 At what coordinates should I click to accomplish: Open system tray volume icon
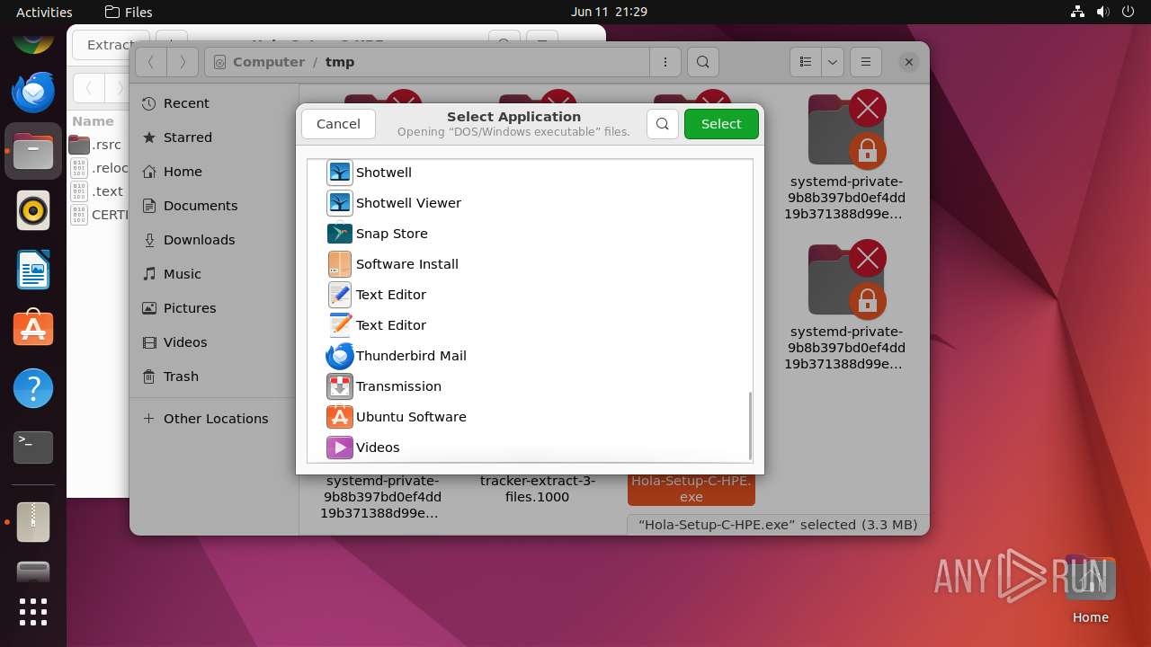click(1102, 12)
